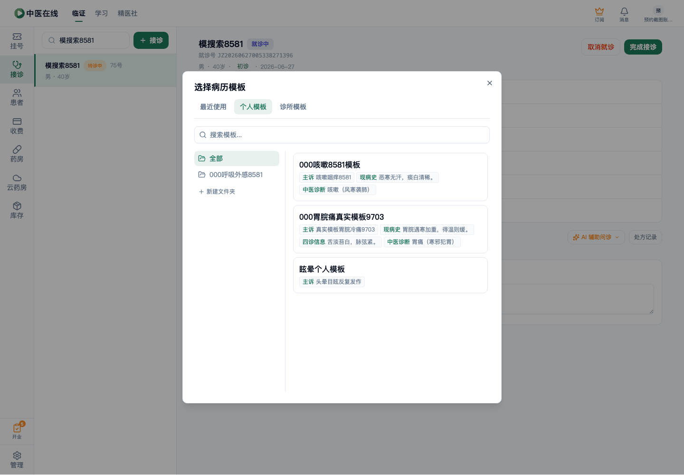684x475 pixels.
Task: Click the 就诊中 status badge
Action: tap(260, 44)
